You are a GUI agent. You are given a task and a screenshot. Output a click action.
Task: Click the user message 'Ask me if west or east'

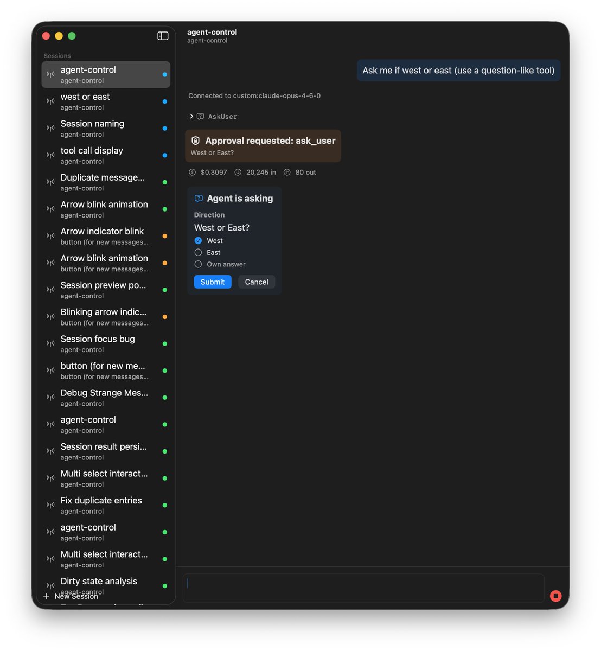pyautogui.click(x=458, y=71)
